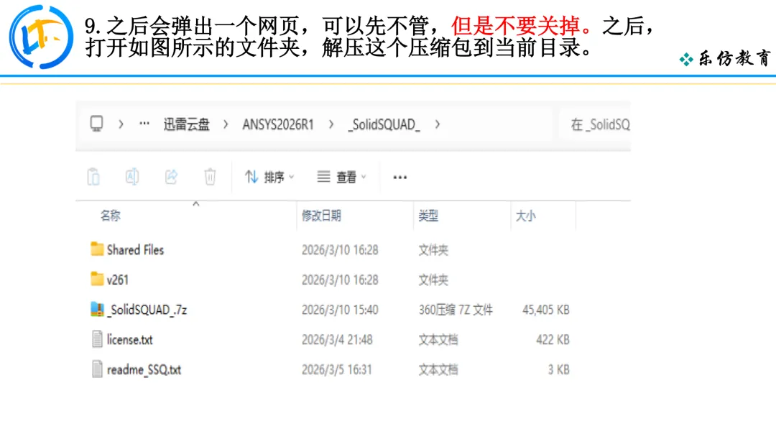The image size is (776, 437).
Task: Click the size 422 KB
Action: click(x=553, y=340)
